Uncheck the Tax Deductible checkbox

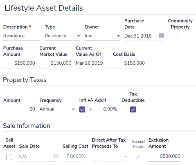coord(133,109)
